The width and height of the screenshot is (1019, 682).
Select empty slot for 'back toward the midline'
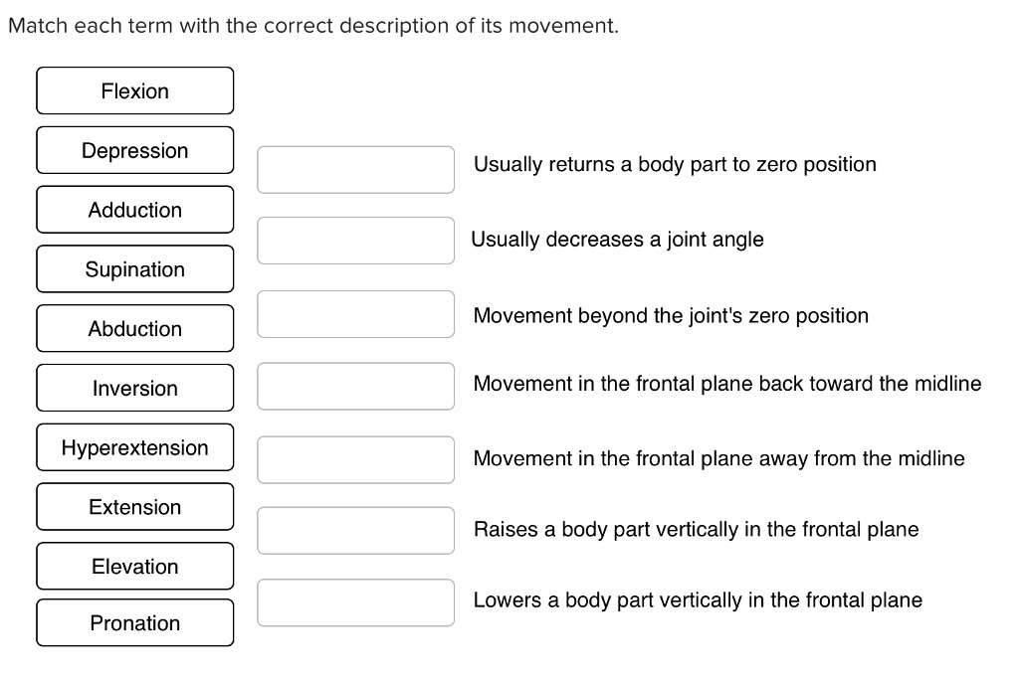pyautogui.click(x=356, y=386)
